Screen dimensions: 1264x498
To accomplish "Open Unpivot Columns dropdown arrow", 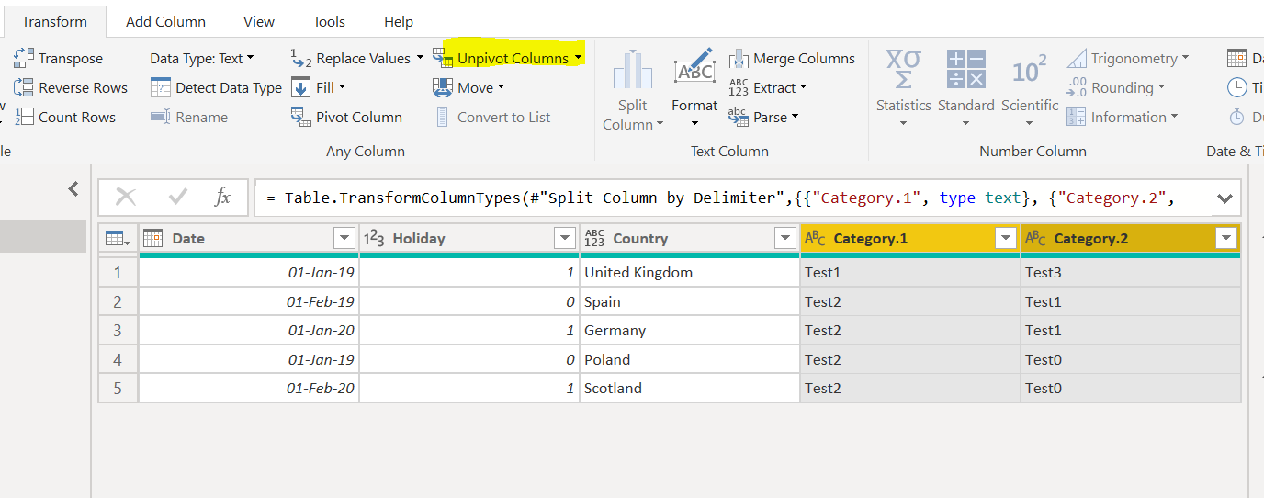I will coord(579,58).
